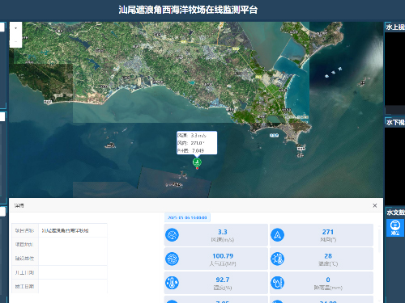The height and width of the screenshot is (303, 405).
Task: Close the 详情 details panel
Action: (375, 205)
